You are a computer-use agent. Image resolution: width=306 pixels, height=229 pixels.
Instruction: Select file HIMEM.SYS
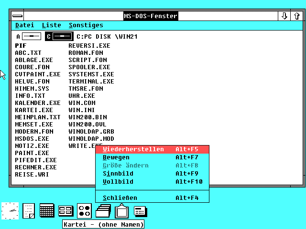pyautogui.click(x=32, y=89)
